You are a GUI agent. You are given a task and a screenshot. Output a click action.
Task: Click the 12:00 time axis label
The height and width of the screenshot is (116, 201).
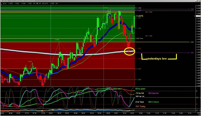point(181,113)
